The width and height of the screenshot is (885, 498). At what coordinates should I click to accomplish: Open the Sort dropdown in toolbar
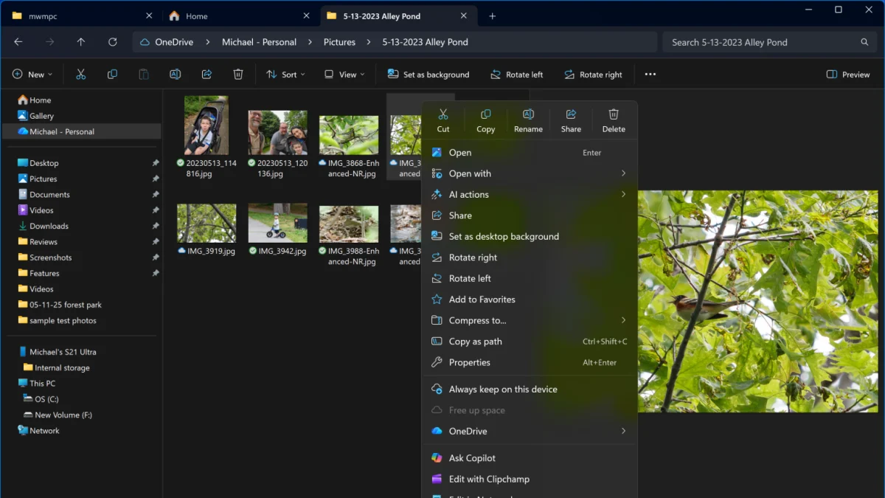pos(285,75)
